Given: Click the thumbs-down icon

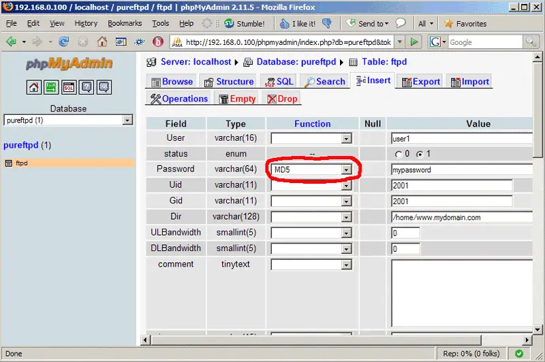Looking at the screenshot, I should (x=327, y=23).
